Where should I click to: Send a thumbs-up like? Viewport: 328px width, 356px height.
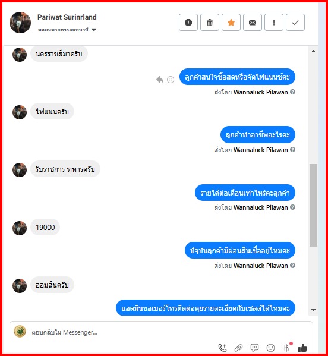click(302, 348)
